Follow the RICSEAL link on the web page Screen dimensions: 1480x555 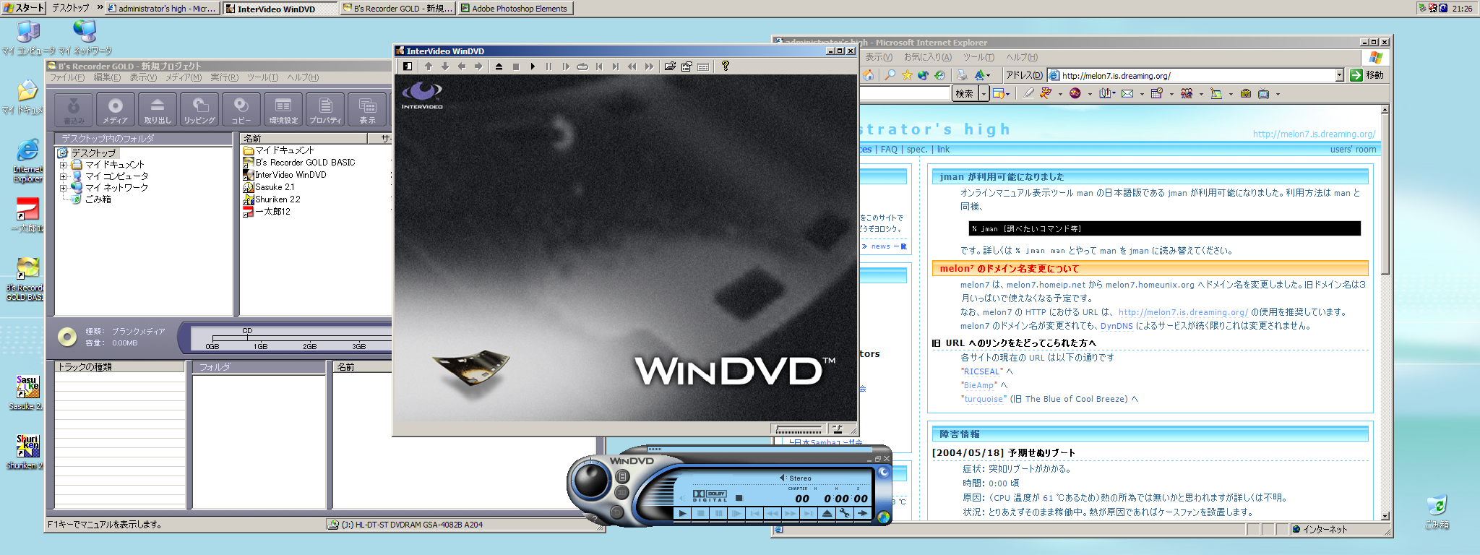click(983, 371)
